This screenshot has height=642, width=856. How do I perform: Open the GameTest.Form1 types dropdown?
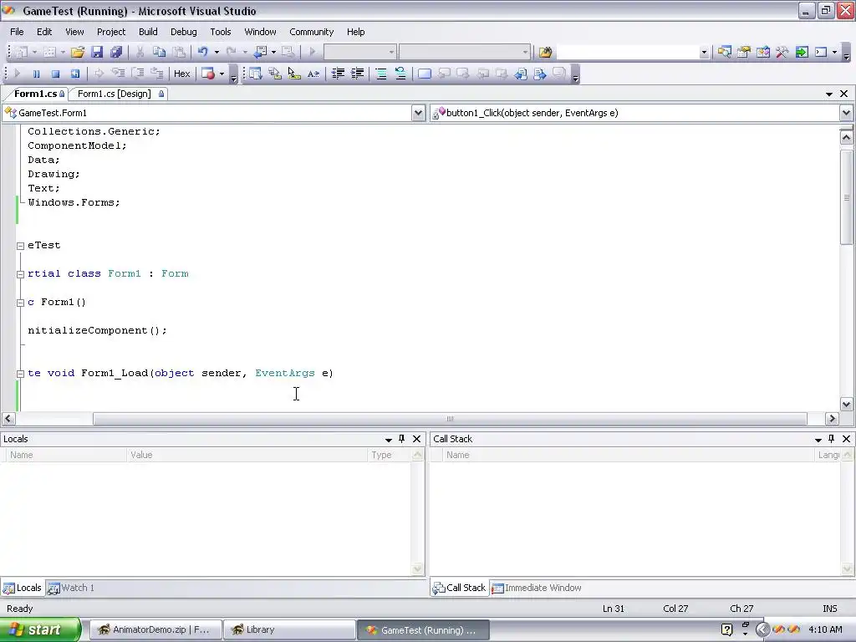click(x=418, y=113)
